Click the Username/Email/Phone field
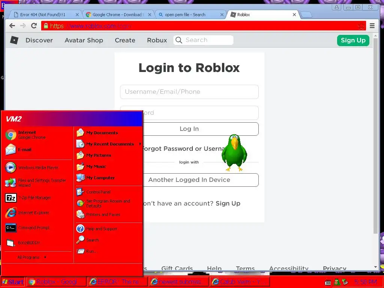 (x=189, y=92)
